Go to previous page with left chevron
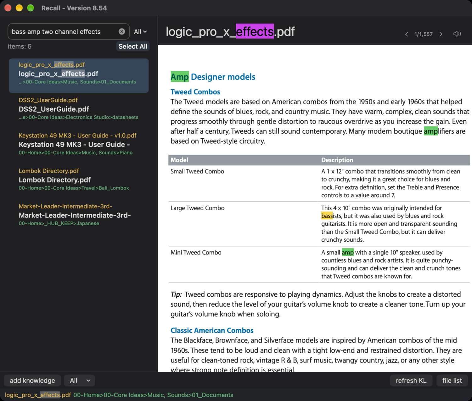 [407, 34]
